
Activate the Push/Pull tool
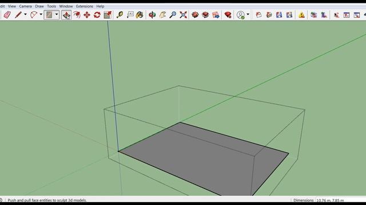(66, 15)
